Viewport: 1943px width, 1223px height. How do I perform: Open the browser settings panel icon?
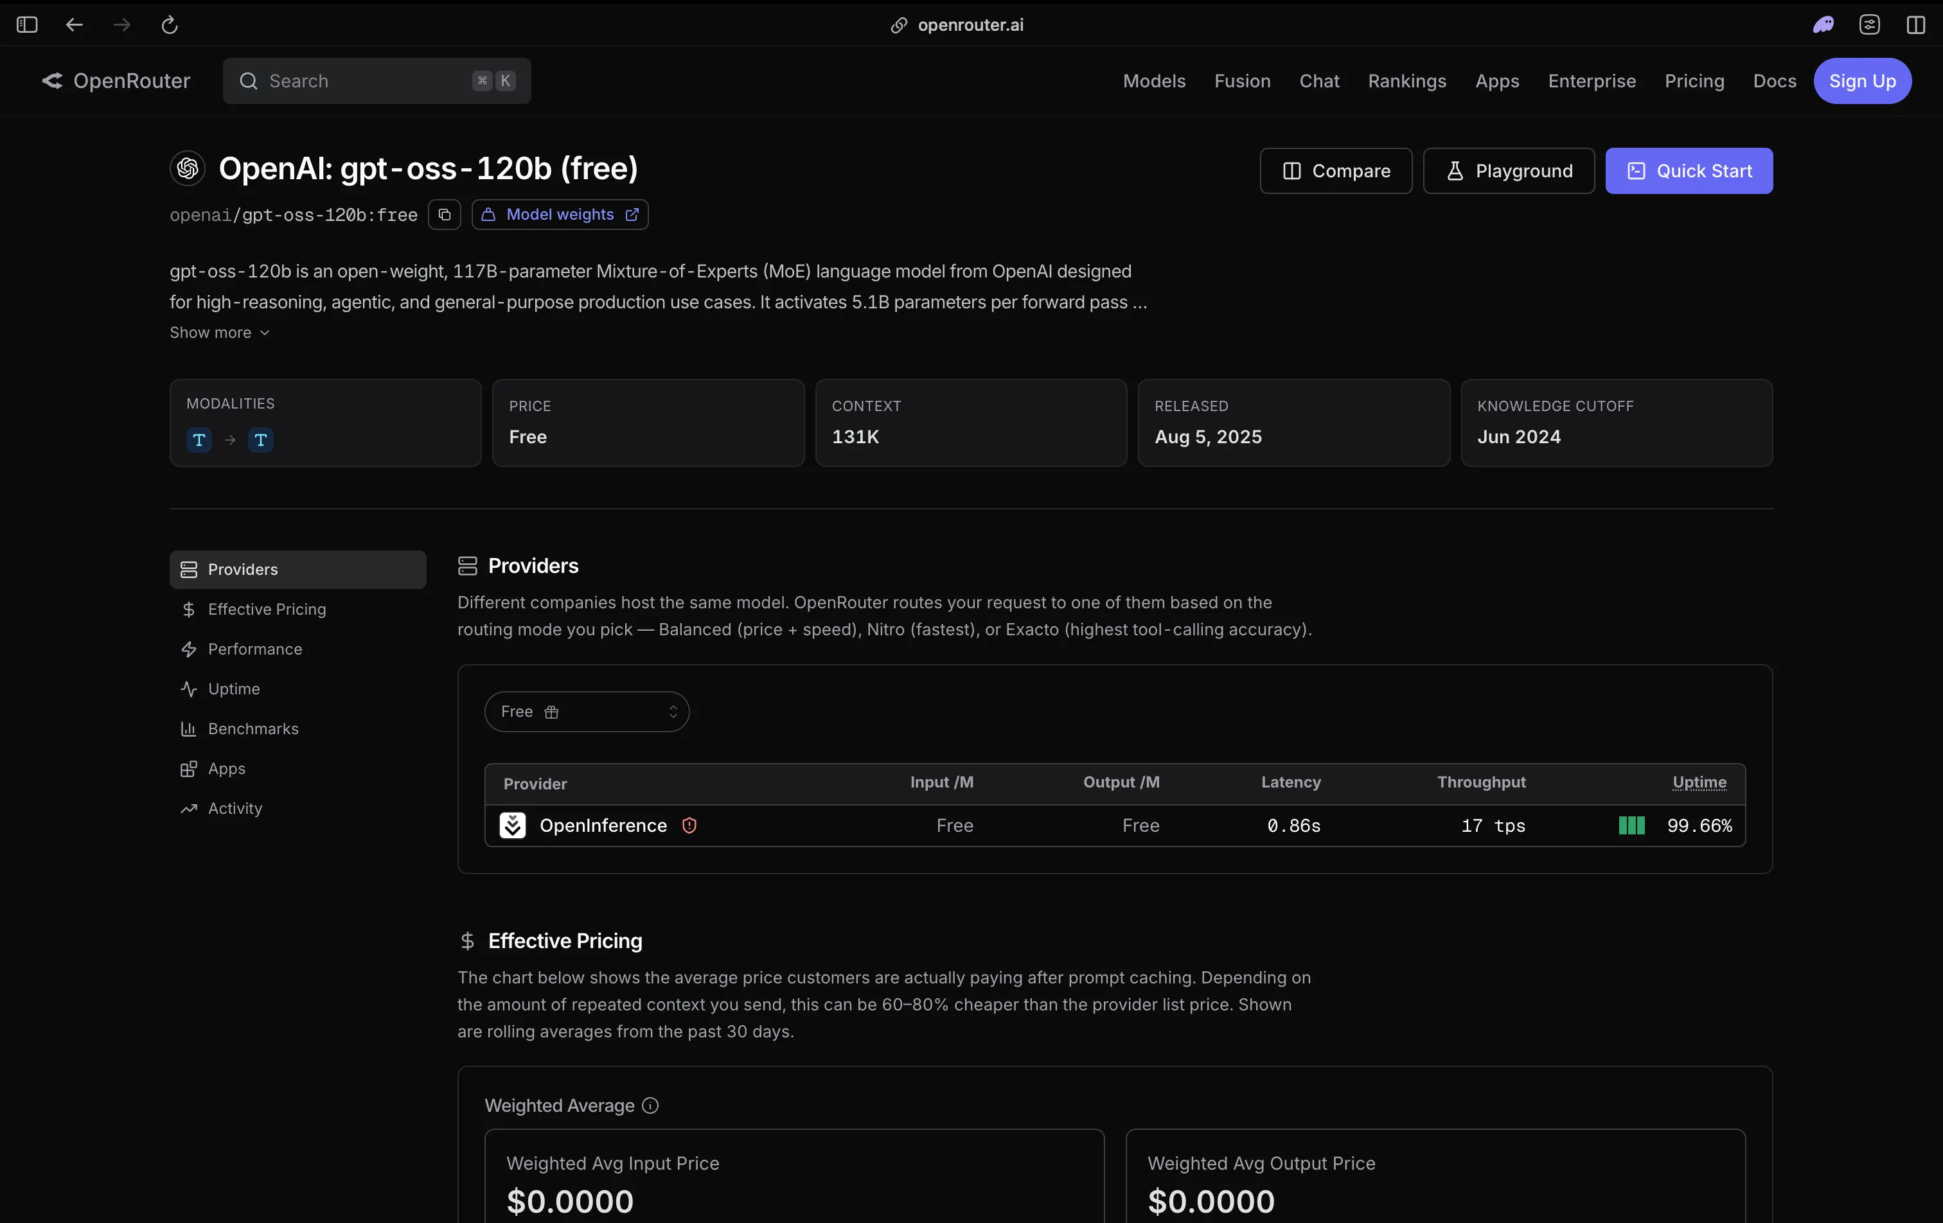pyautogui.click(x=1870, y=25)
